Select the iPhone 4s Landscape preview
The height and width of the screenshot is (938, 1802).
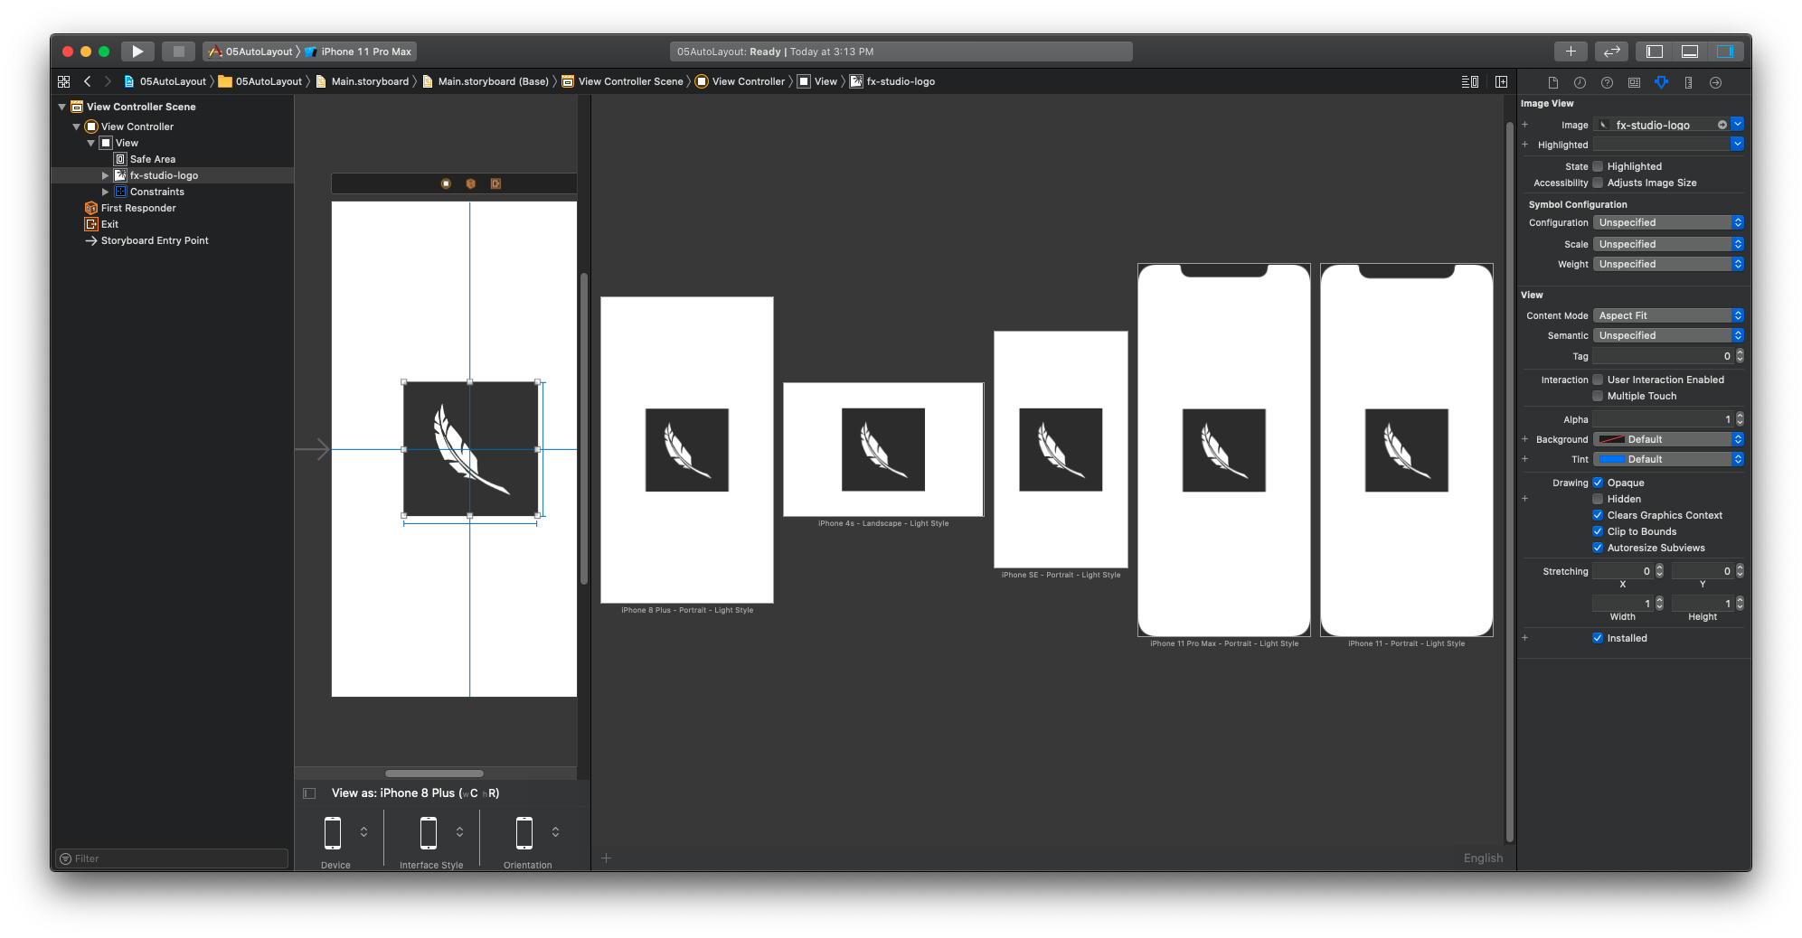click(x=883, y=450)
